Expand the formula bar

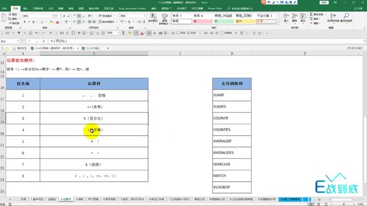(365, 41)
